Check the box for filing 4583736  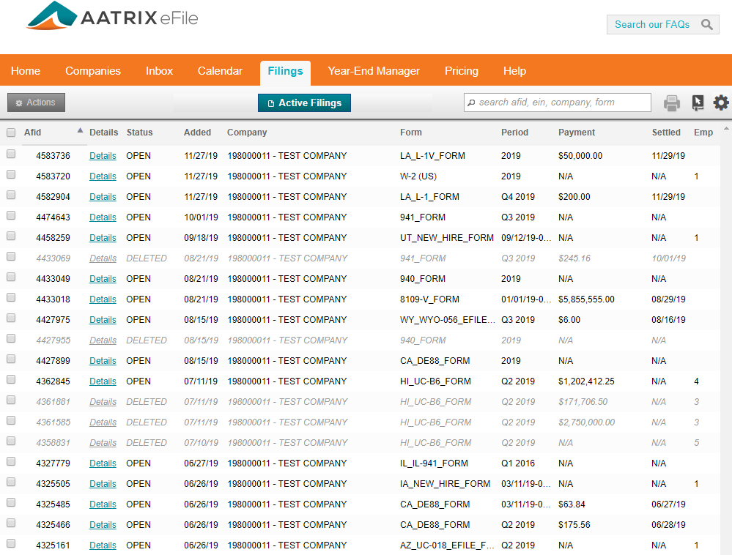pos(11,155)
